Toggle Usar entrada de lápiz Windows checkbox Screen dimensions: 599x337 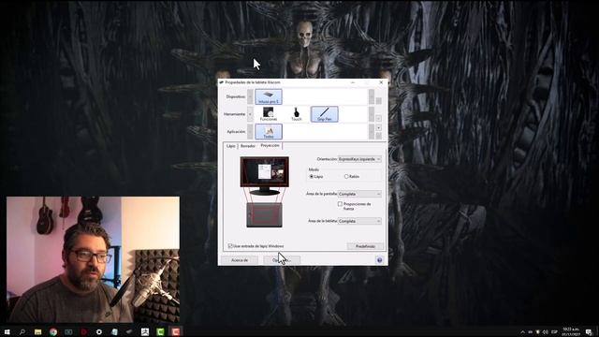point(230,246)
